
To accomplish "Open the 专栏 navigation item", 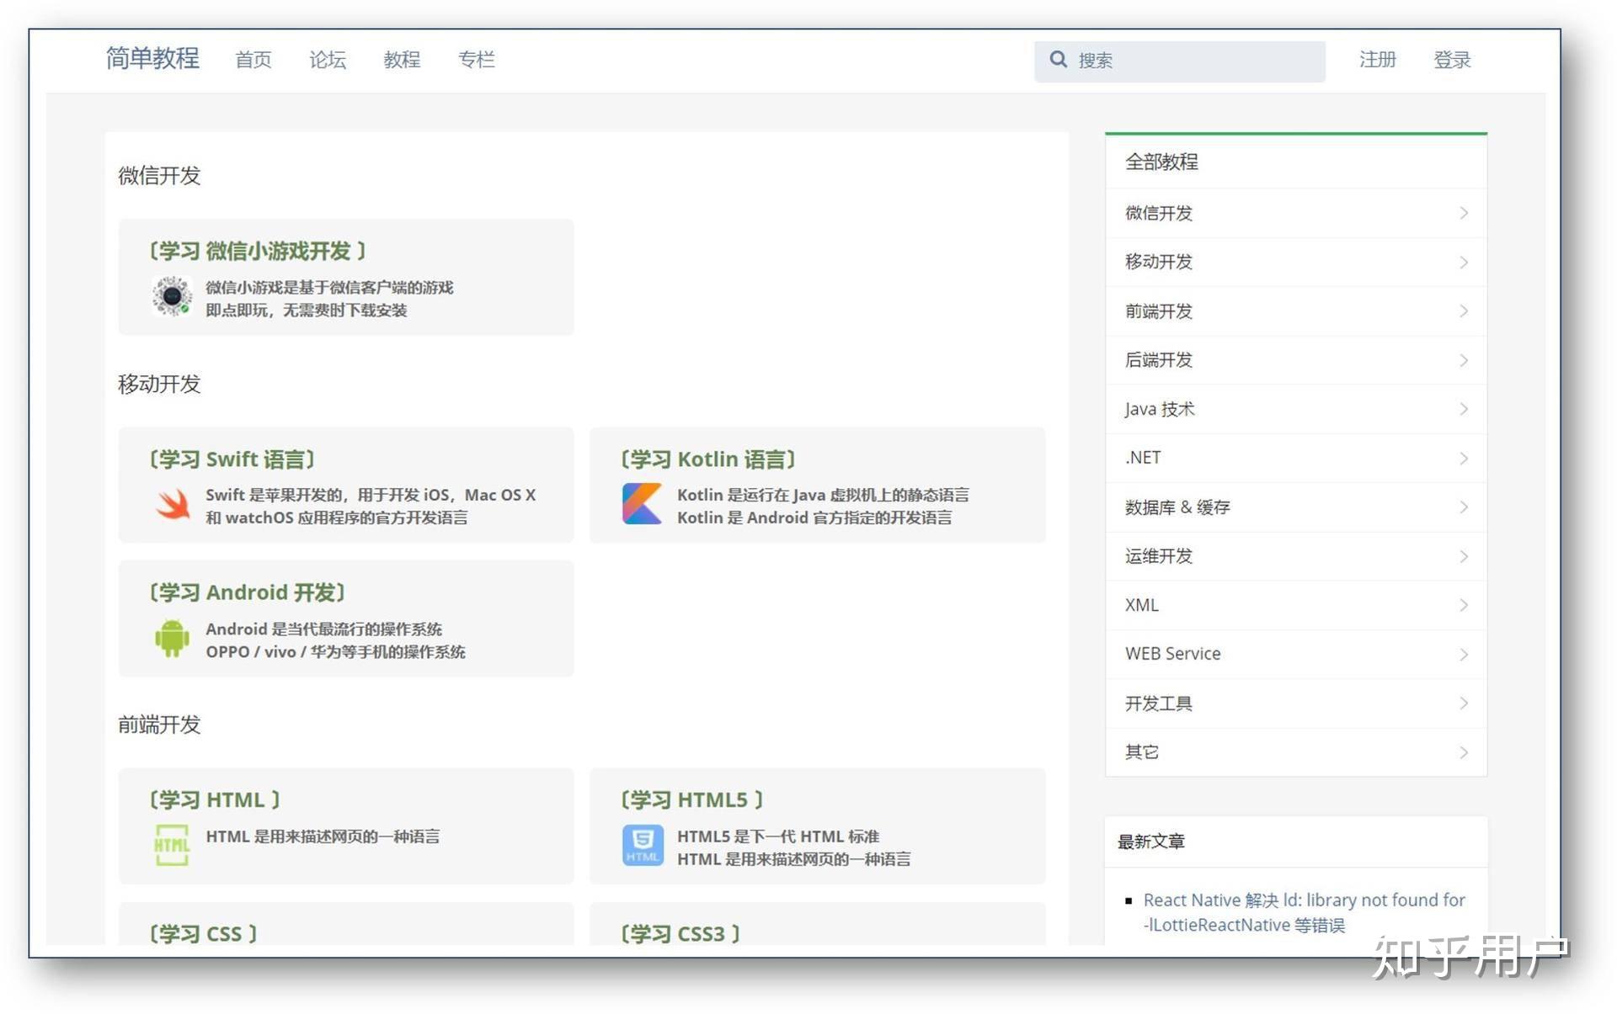I will [476, 60].
